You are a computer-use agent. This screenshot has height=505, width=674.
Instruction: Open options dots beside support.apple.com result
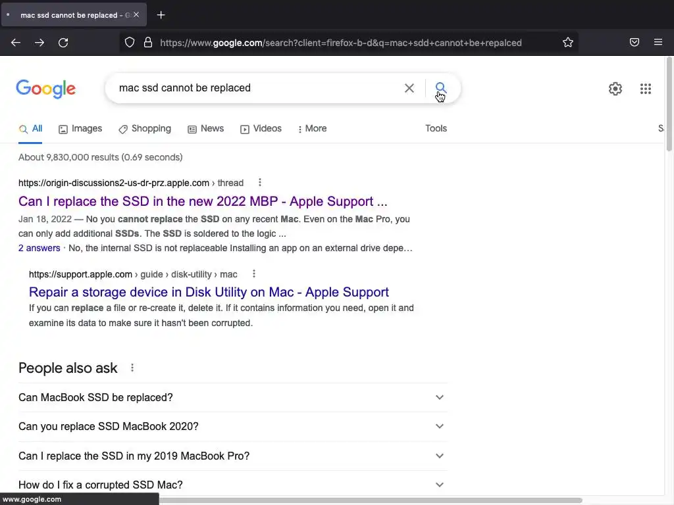(254, 274)
